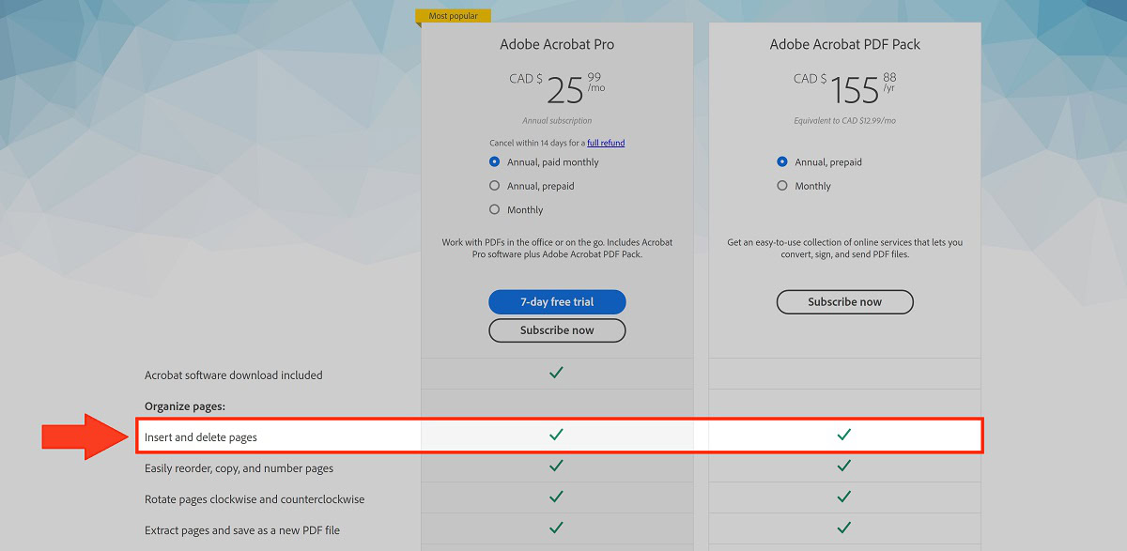Click Acrobat Pro checkmark for Rotate pages row
The image size is (1127, 551).
[x=556, y=497]
